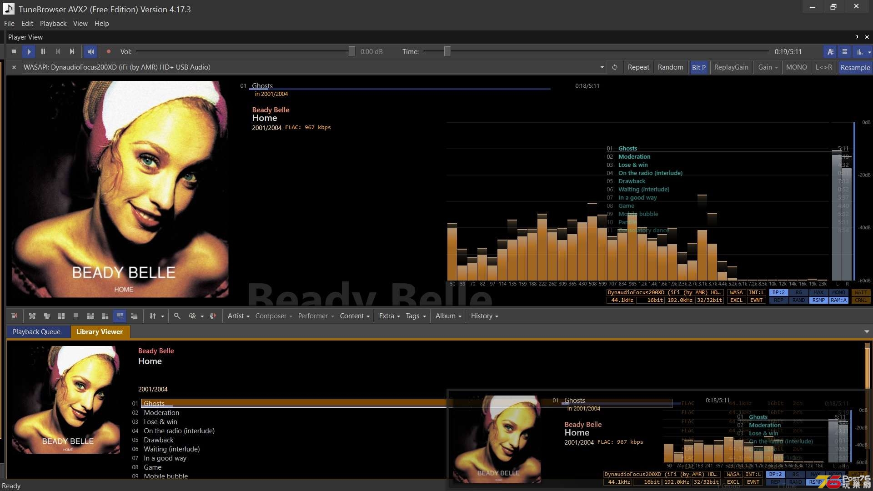Click the large Beady Belle album cover
Screen dimensions: 873x491
(x=120, y=189)
